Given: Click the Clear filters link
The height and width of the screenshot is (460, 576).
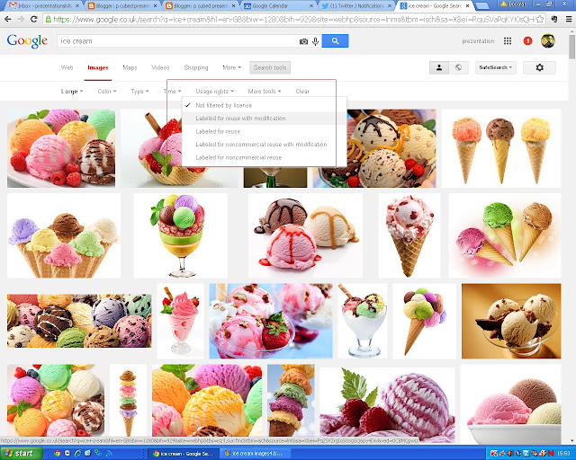Looking at the screenshot, I should pos(302,91).
